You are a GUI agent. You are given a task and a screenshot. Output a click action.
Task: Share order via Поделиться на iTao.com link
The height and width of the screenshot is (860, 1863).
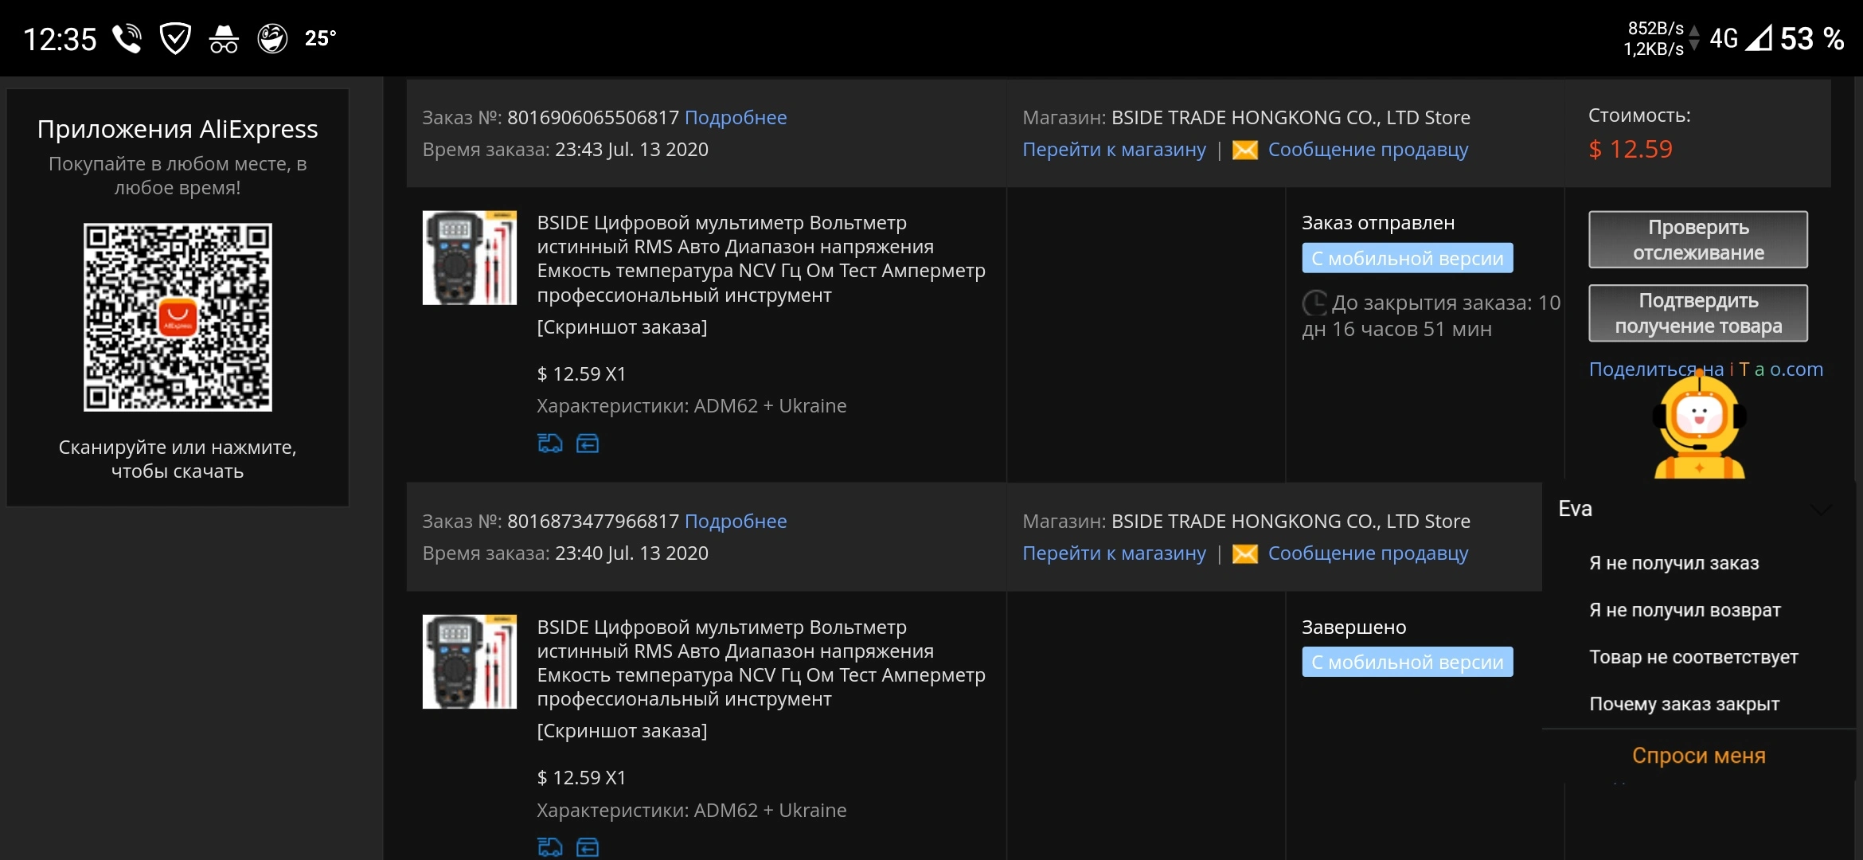(1706, 369)
